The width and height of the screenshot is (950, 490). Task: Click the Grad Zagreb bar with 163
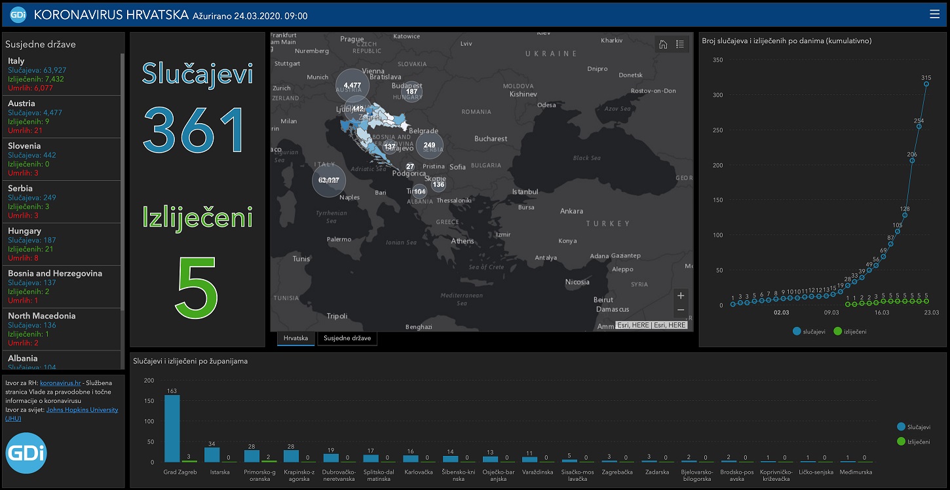click(172, 428)
